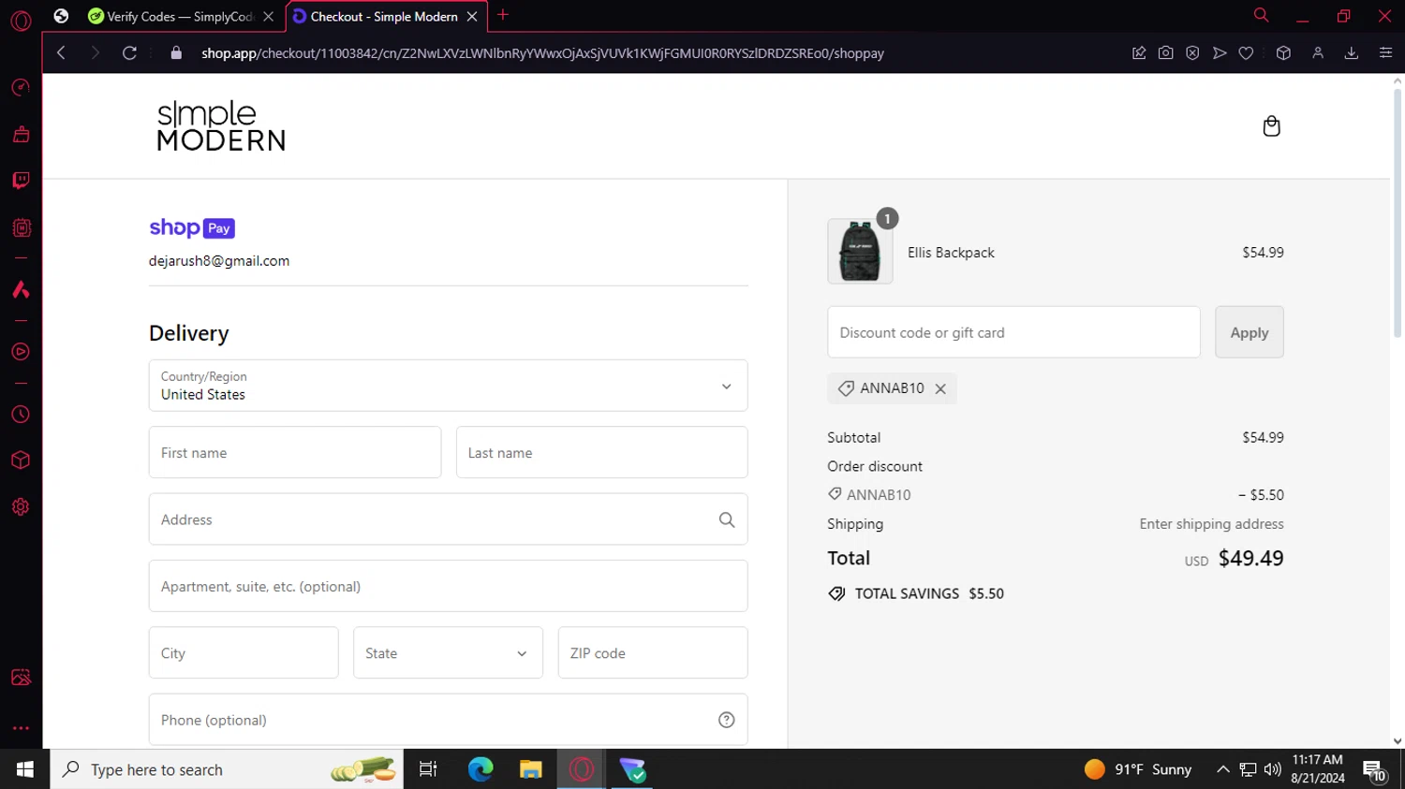Image resolution: width=1405 pixels, height=789 pixels.
Task: Open the volume speaker tray icon
Action: point(1272,769)
